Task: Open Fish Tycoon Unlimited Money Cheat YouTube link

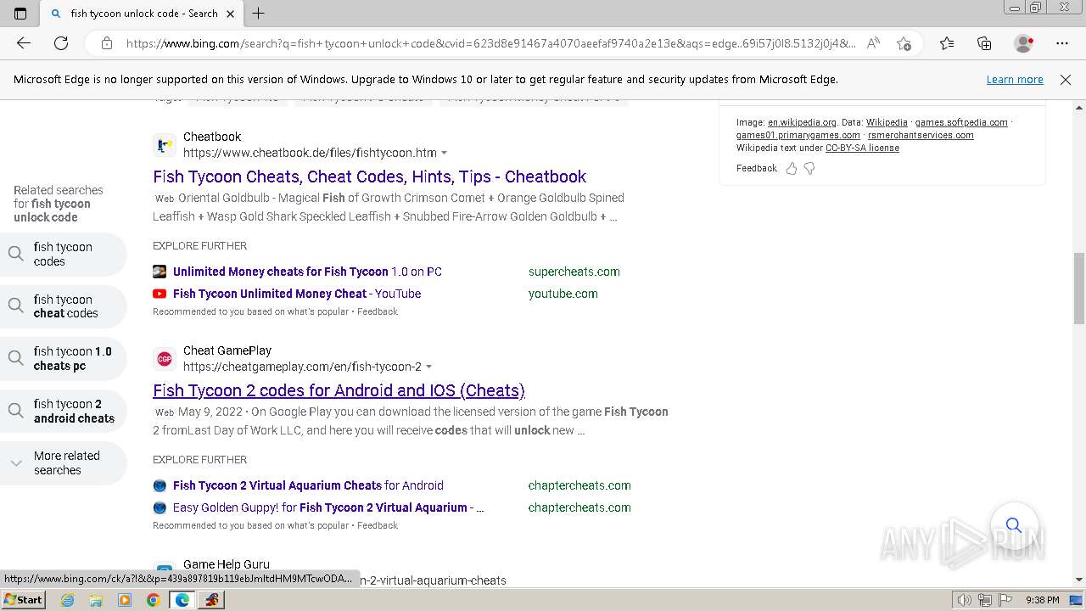Action: click(297, 294)
